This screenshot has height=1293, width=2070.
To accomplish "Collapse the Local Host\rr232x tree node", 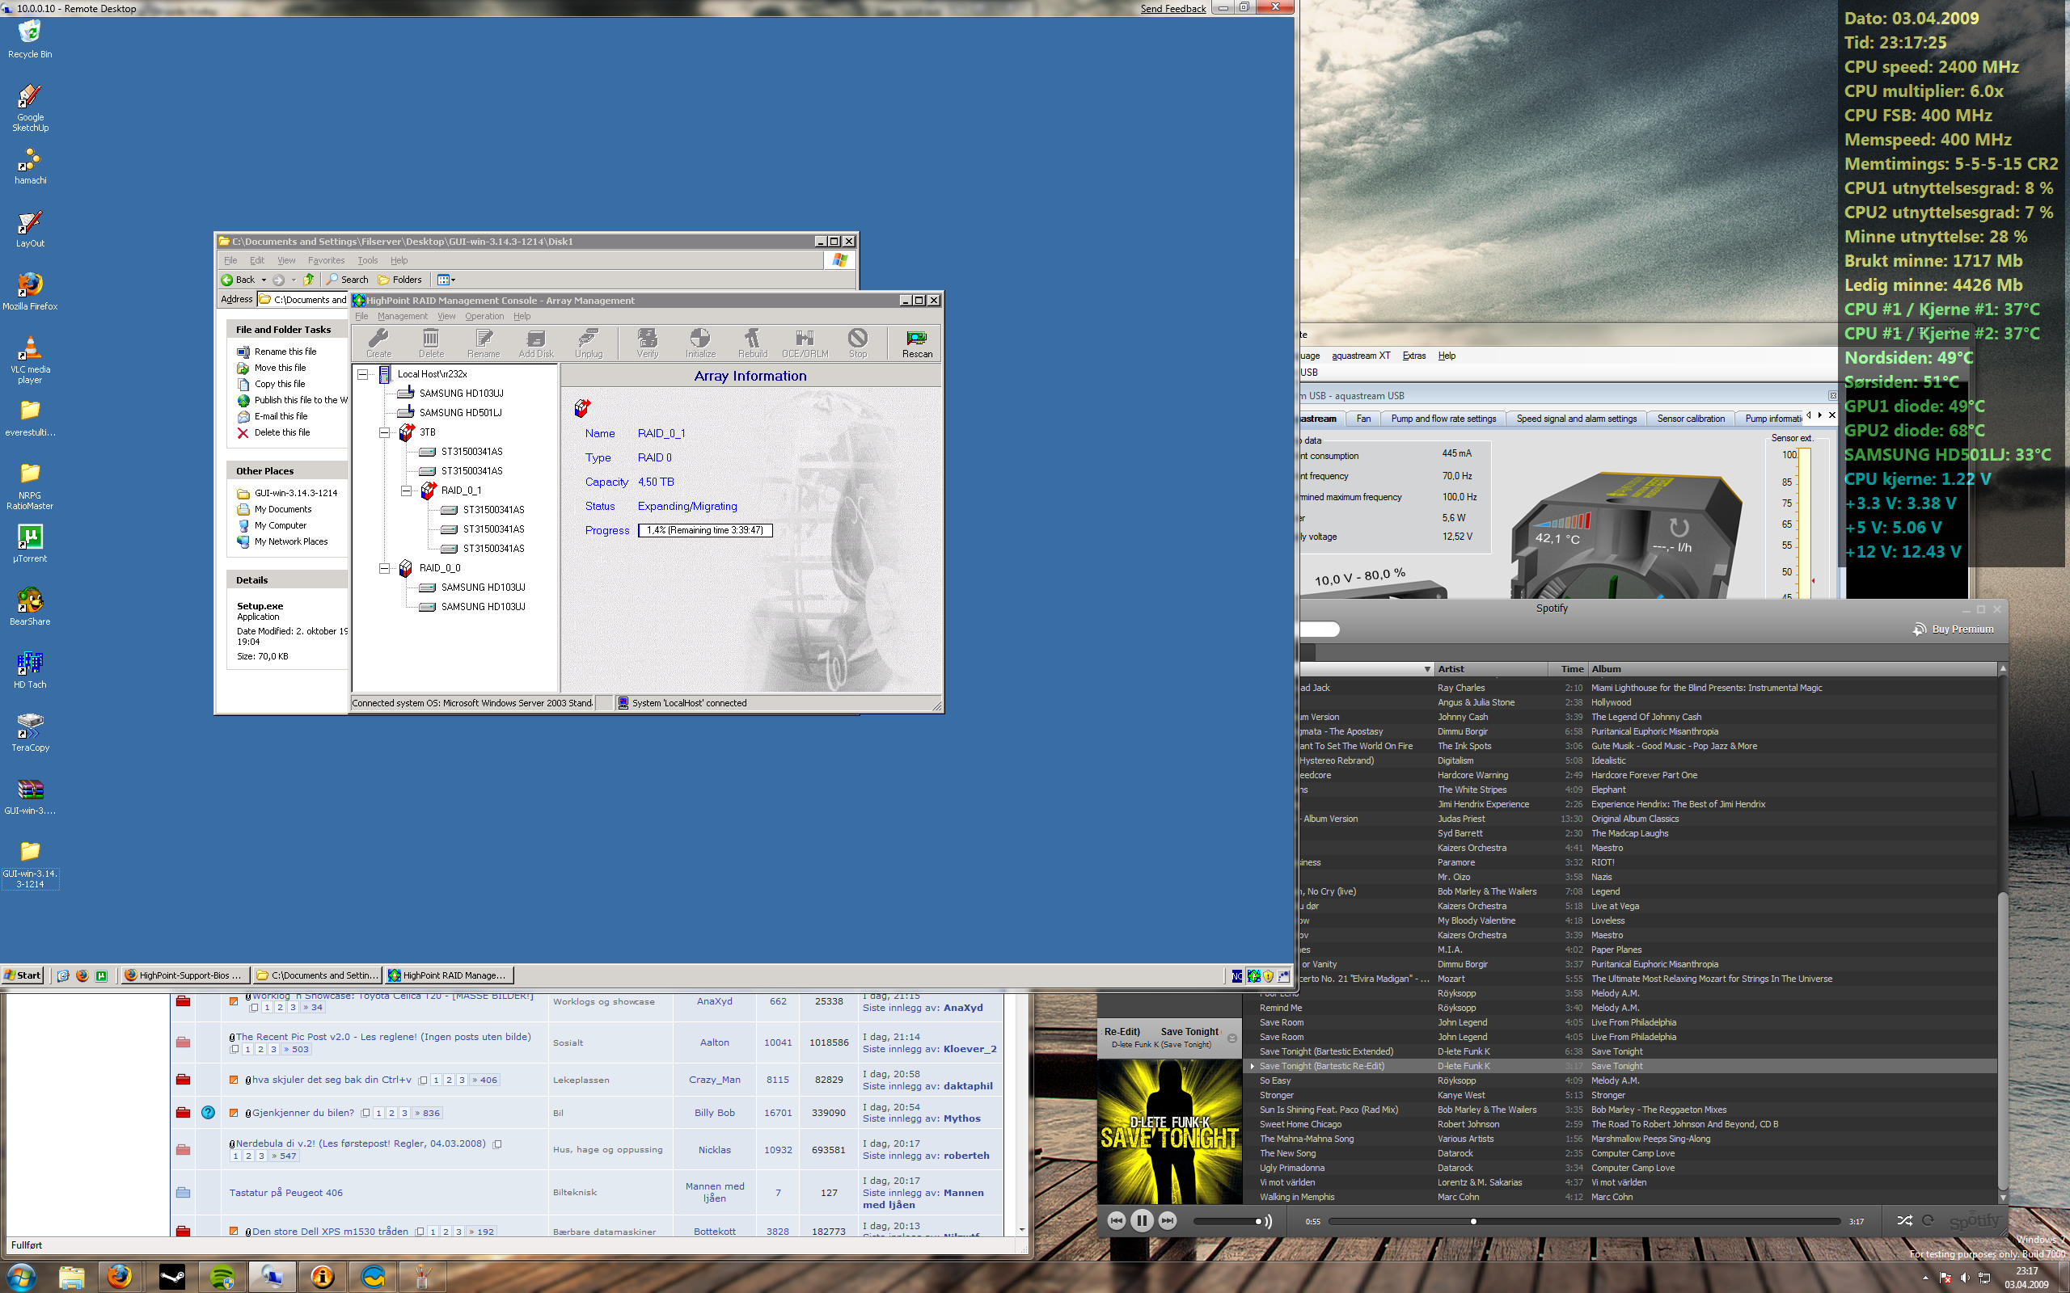I will click(x=363, y=373).
